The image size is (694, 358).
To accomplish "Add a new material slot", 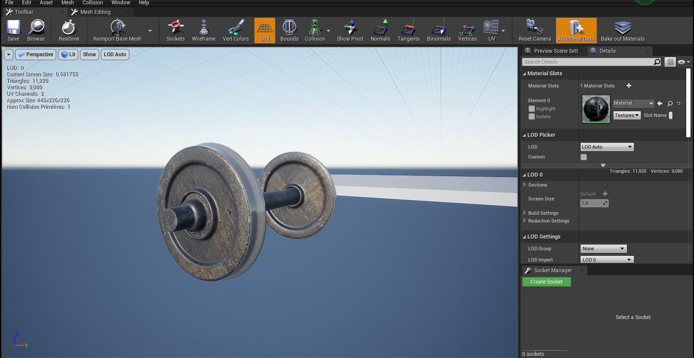I will point(629,86).
